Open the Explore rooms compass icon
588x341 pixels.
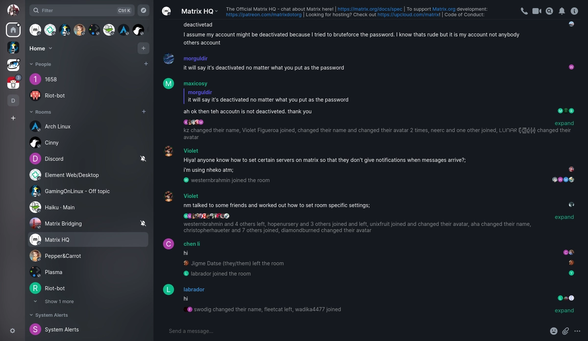(x=143, y=10)
